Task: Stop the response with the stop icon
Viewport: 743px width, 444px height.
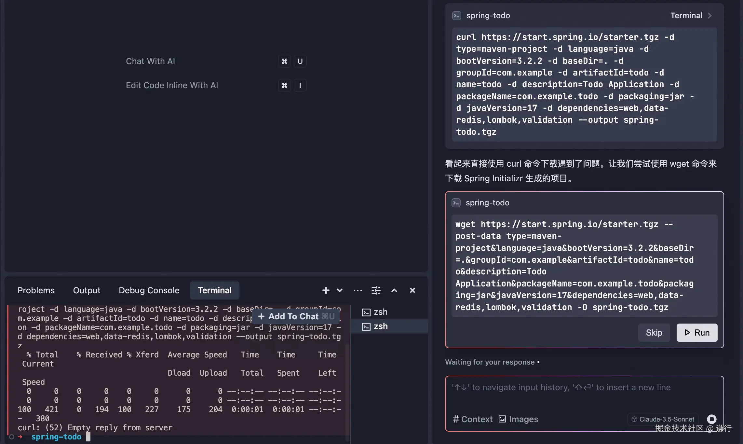Action: point(711,419)
